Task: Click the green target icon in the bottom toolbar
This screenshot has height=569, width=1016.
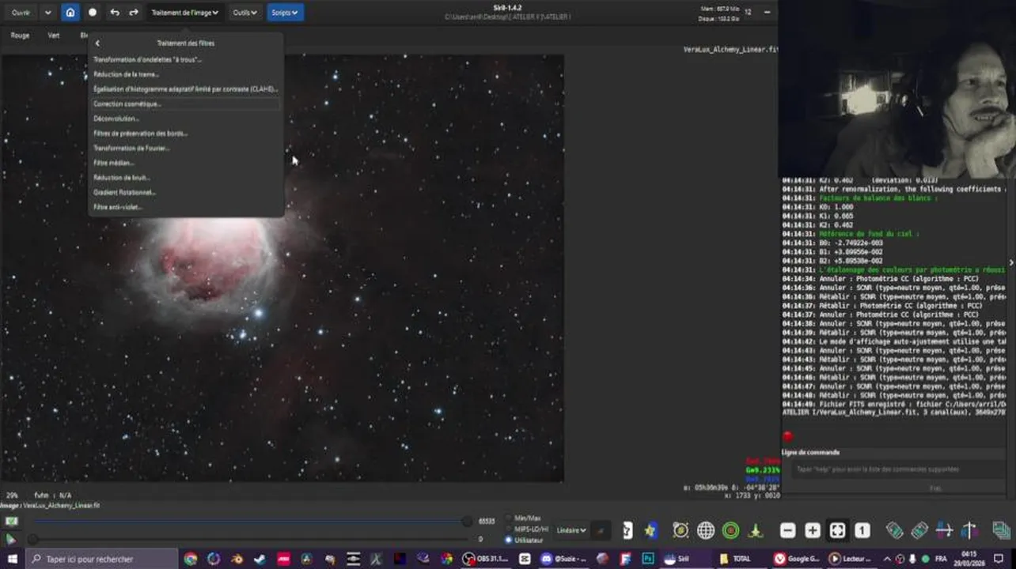Action: [x=730, y=530]
